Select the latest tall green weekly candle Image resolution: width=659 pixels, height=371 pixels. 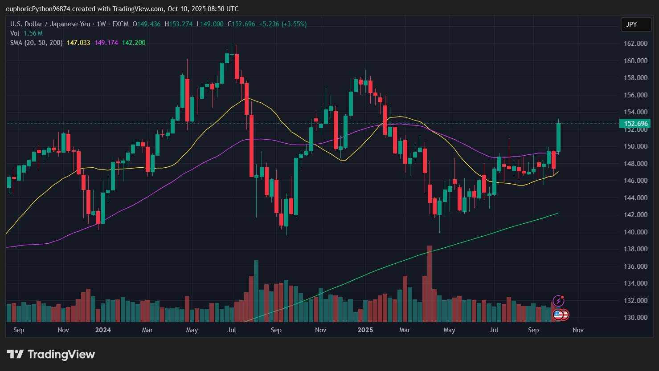(x=558, y=137)
